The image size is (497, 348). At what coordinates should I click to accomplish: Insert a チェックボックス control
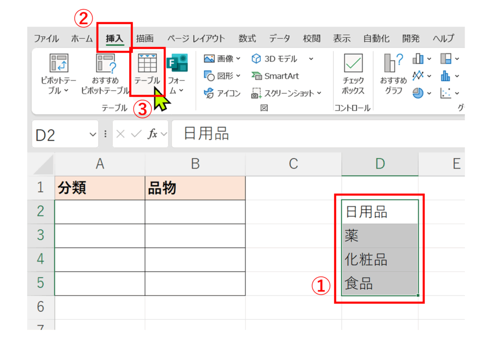click(353, 73)
